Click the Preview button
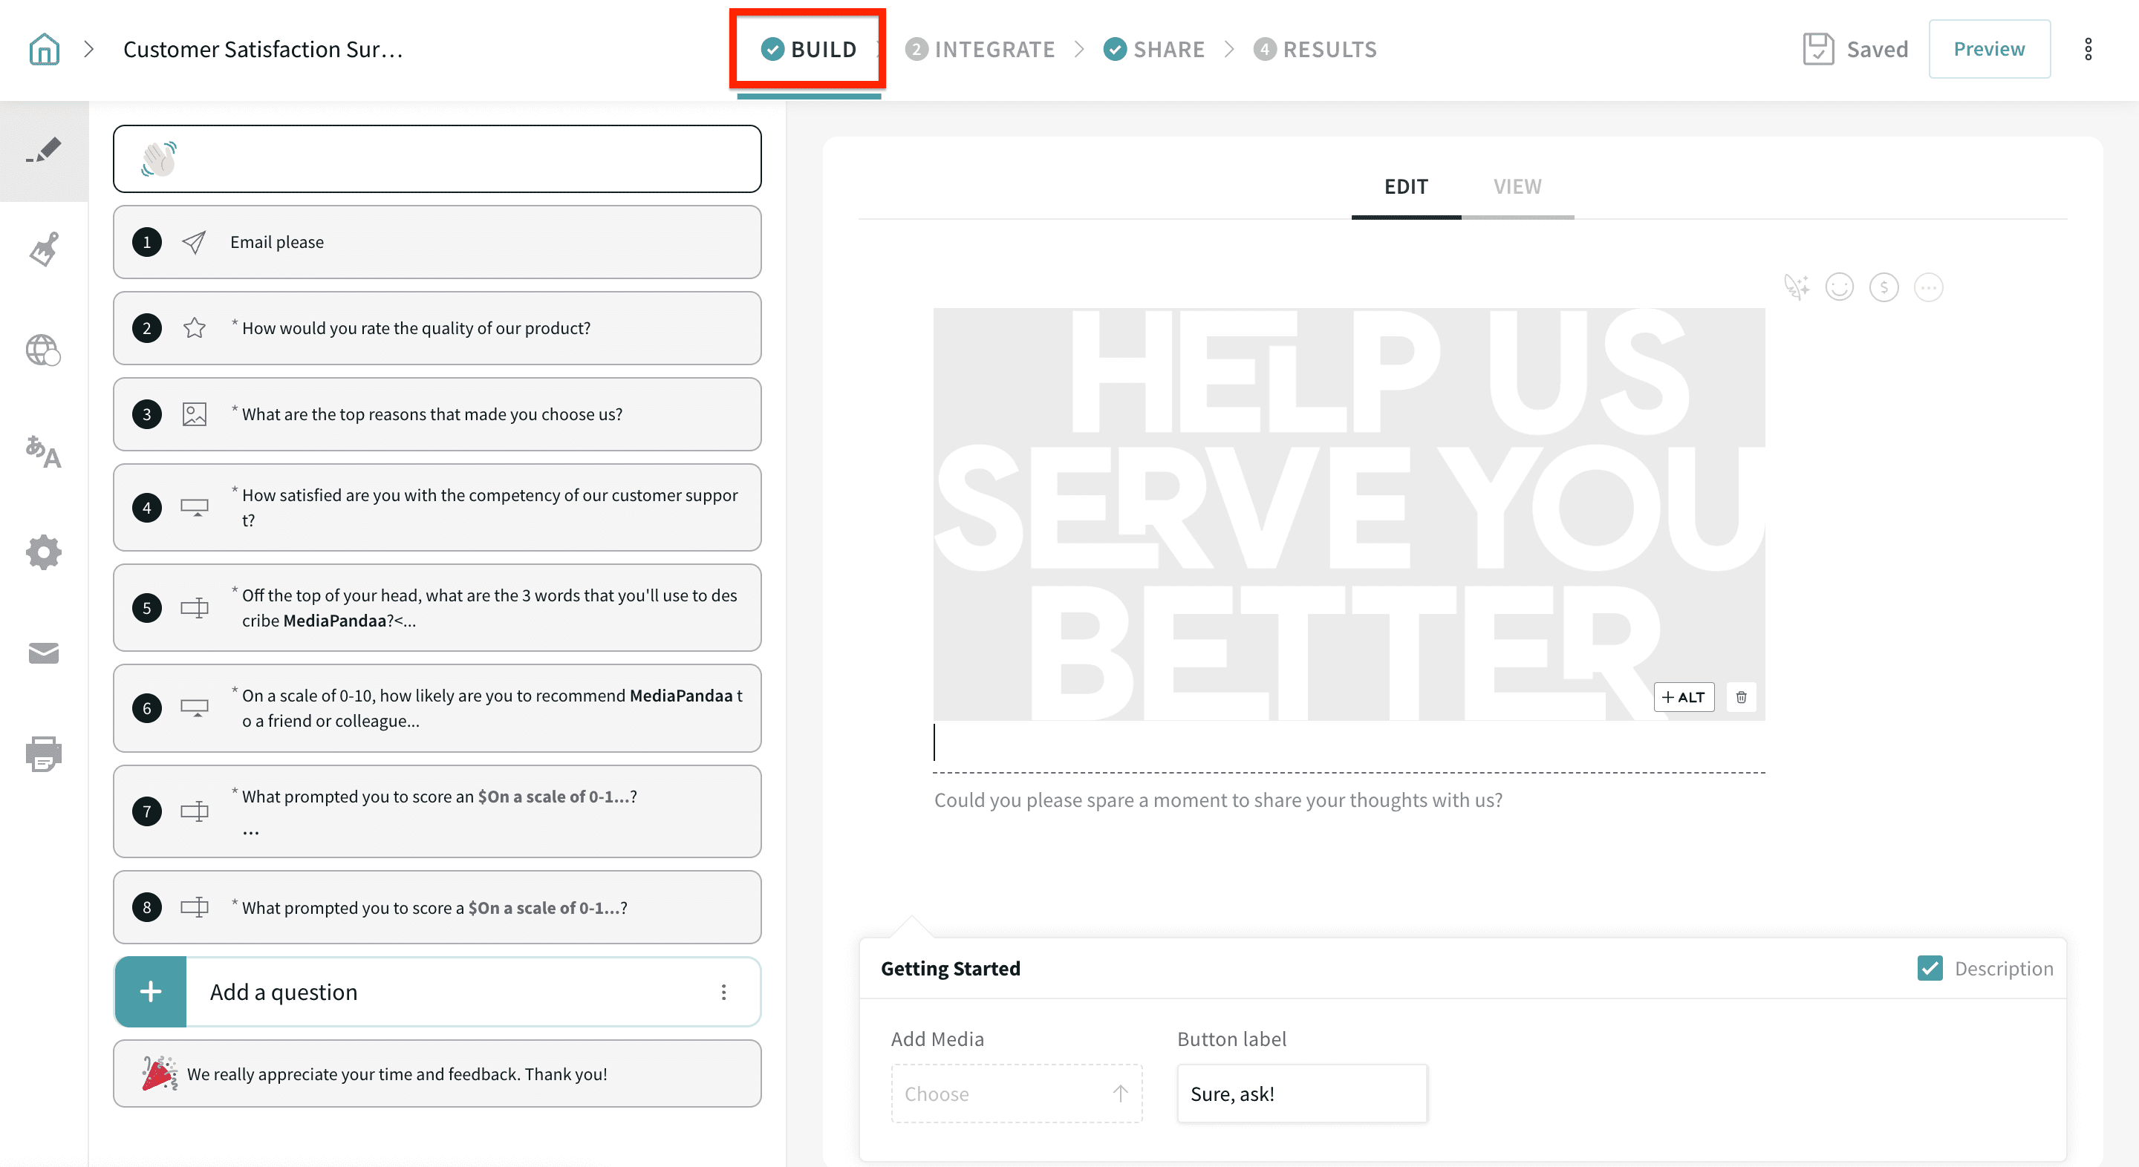The height and width of the screenshot is (1167, 2139). point(1989,49)
